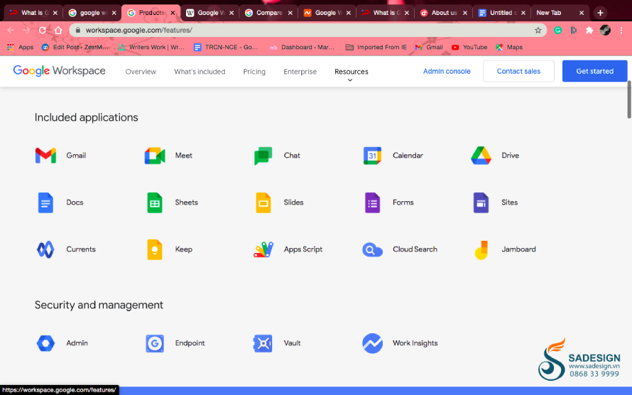Click the Sites app icon
Viewport: 632px width, 395px height.
point(481,202)
